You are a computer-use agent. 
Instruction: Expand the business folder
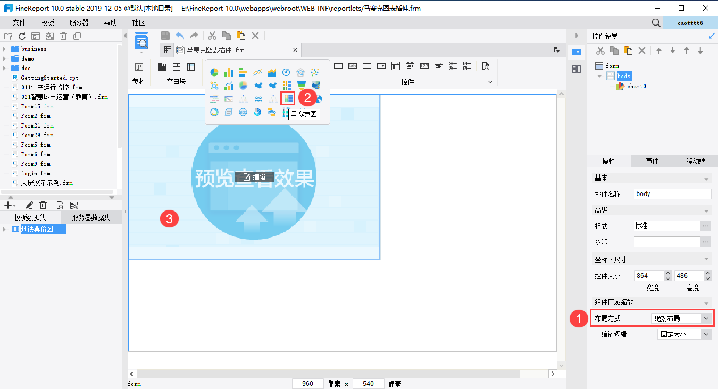[x=4, y=49]
